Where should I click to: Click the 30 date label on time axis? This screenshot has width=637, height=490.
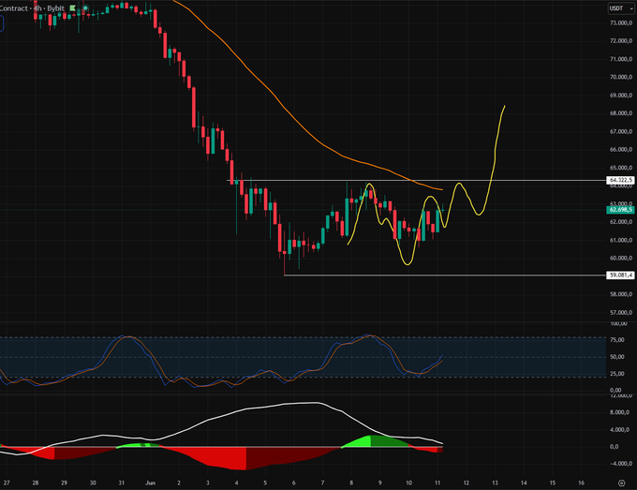93,483
